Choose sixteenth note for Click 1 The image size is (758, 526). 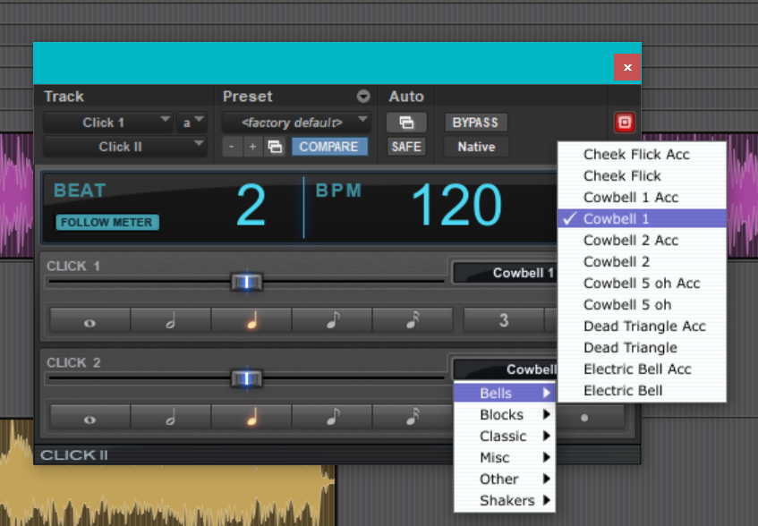[412, 320]
